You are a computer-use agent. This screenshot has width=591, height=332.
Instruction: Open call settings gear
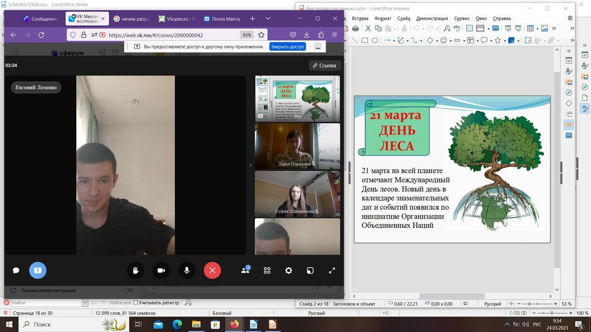(289, 271)
